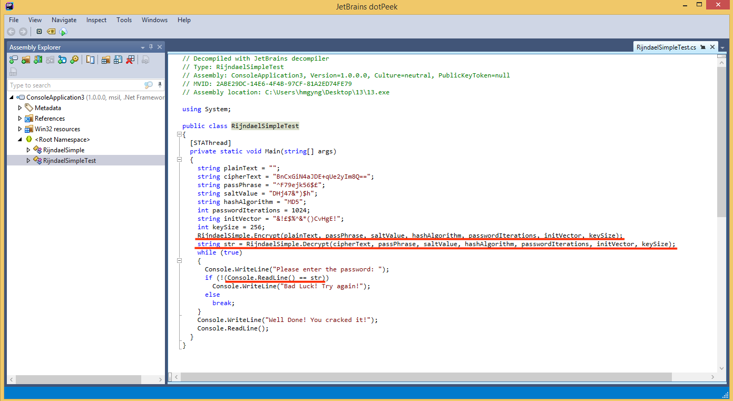Select the References tree item

[x=50, y=119]
